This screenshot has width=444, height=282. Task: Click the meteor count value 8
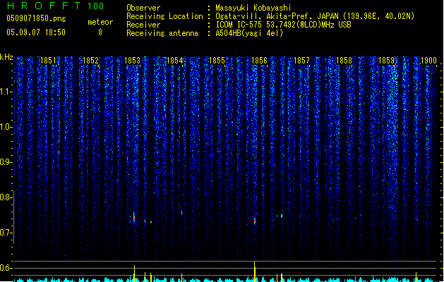coord(100,32)
